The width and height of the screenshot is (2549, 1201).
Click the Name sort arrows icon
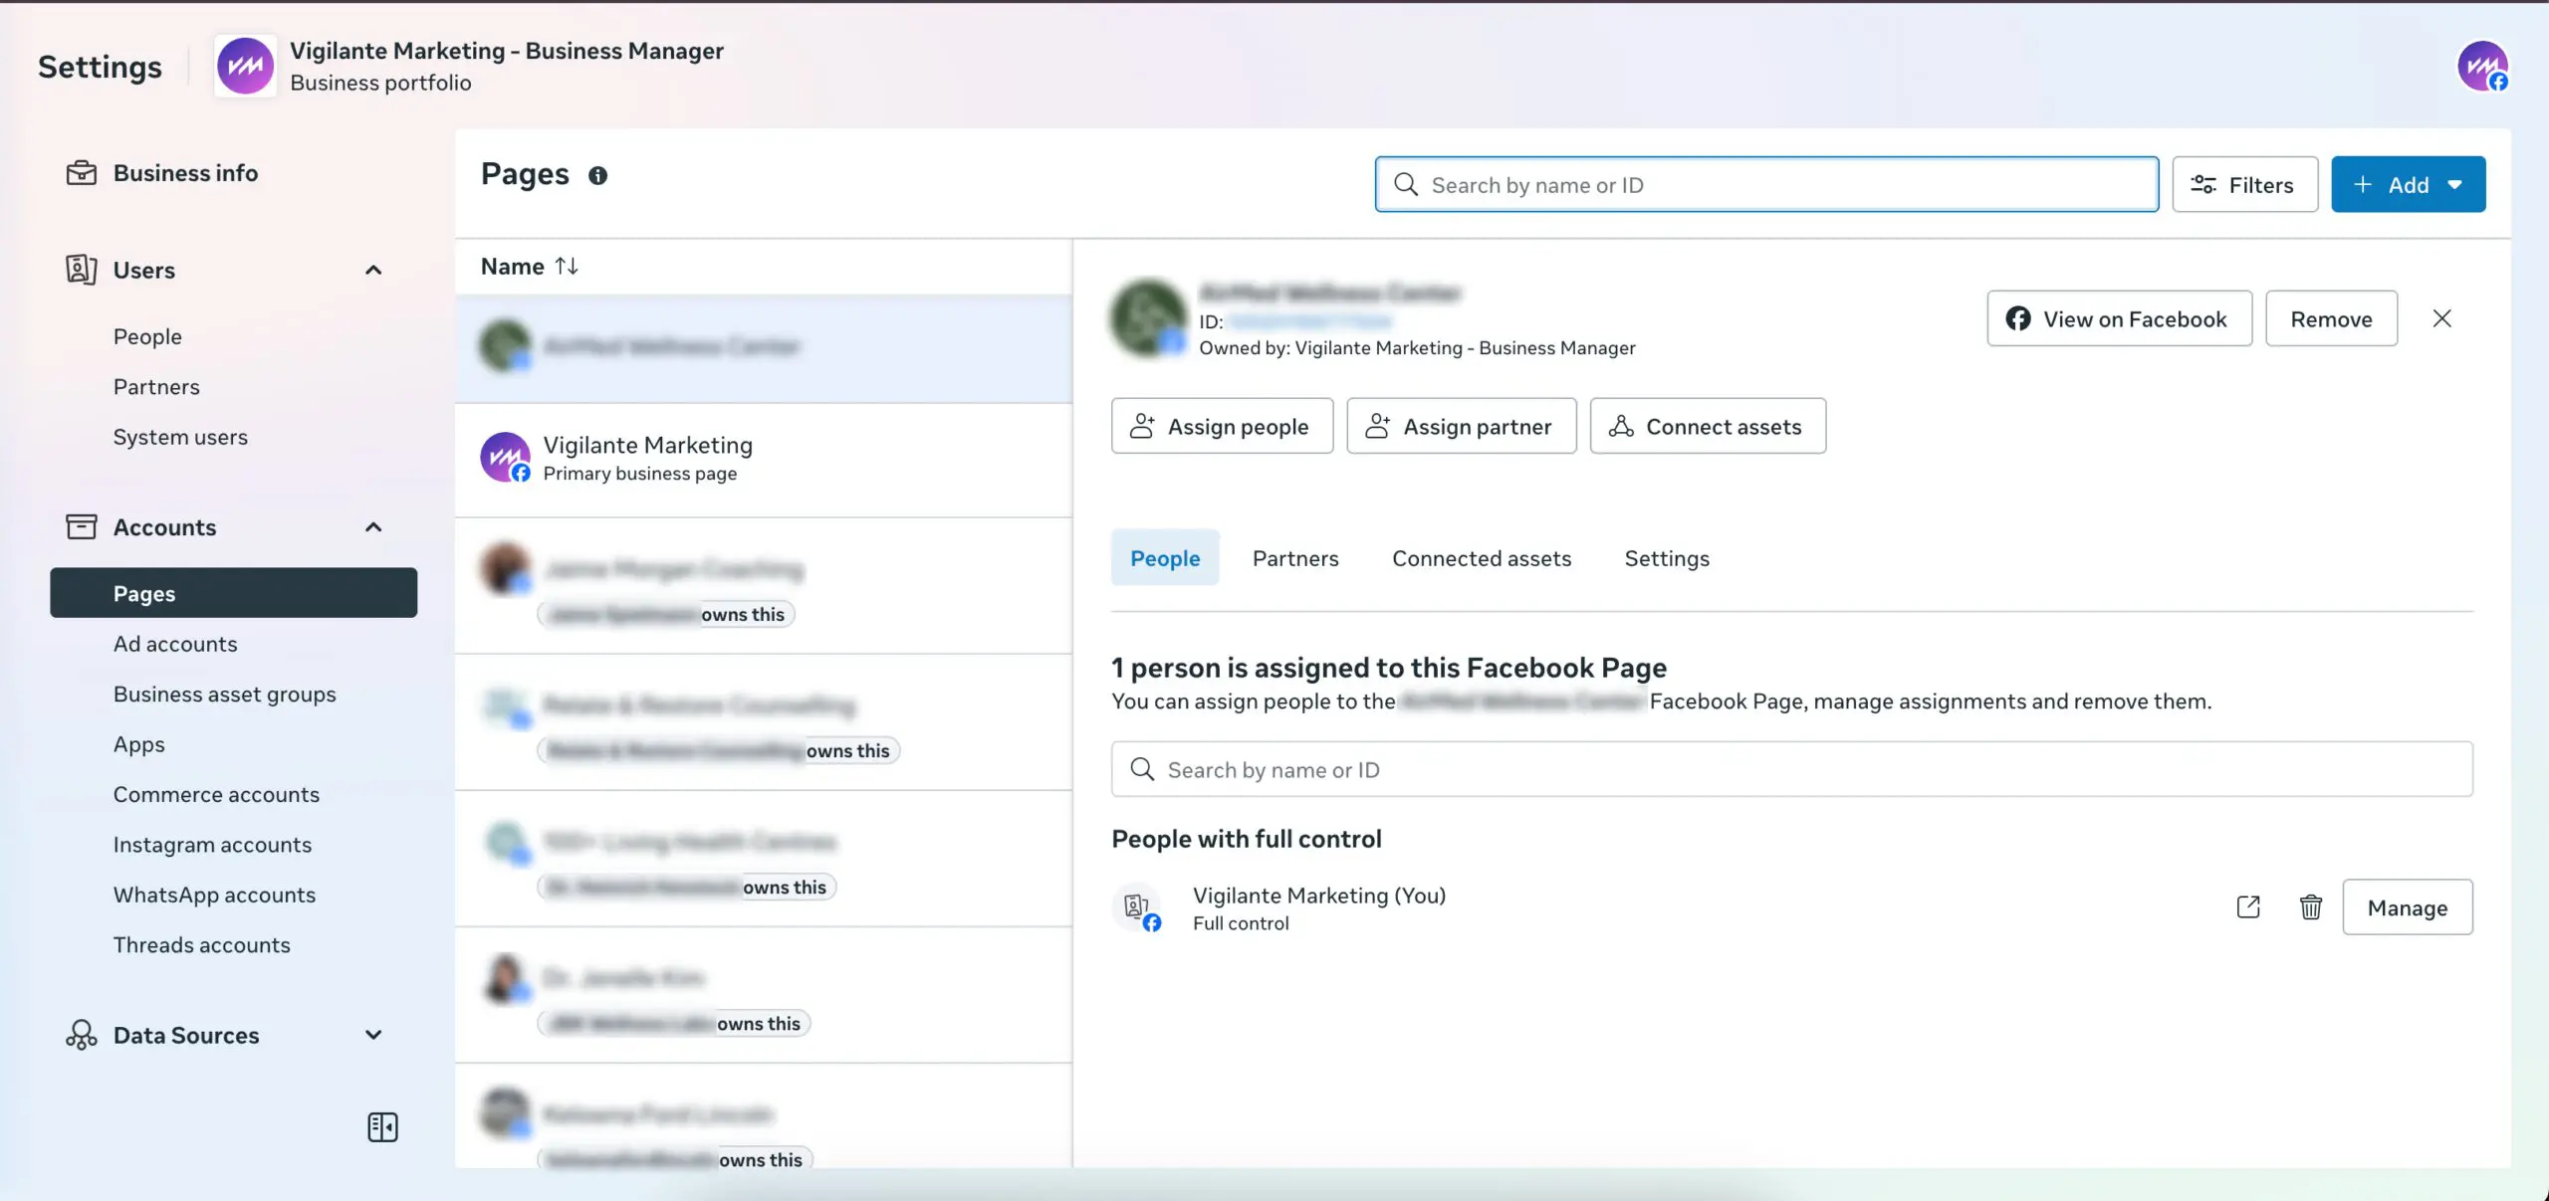(567, 266)
